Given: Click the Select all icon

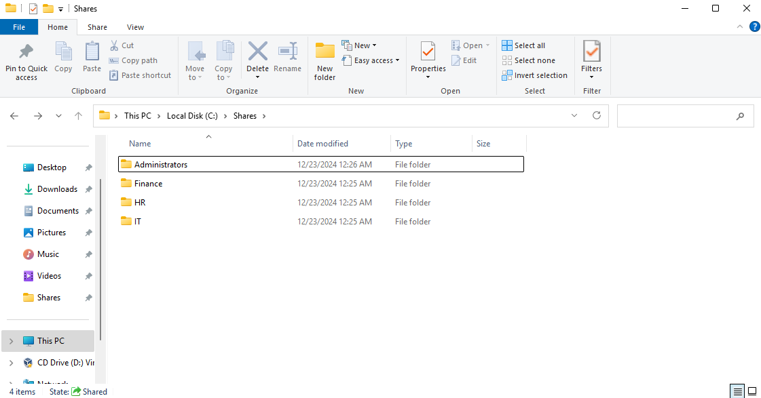Looking at the screenshot, I should tap(507, 45).
